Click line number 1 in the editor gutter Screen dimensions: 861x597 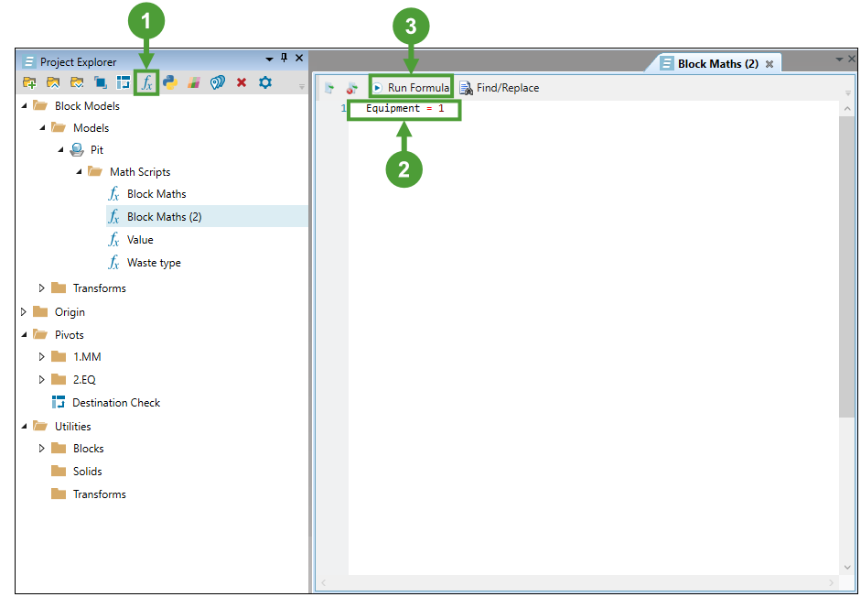(x=344, y=108)
